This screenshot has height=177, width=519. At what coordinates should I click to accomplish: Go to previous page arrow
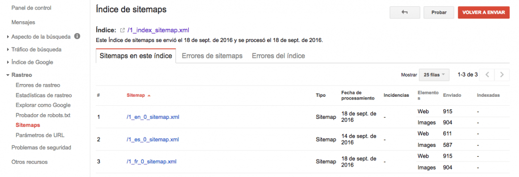[487, 75]
